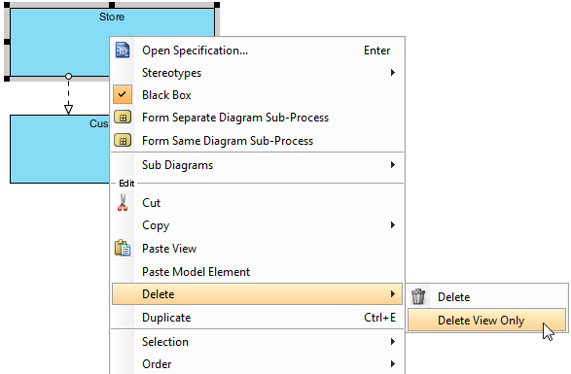571x374 pixels.
Task: Click the Store pool's top-right resize handle
Action: pos(217,5)
